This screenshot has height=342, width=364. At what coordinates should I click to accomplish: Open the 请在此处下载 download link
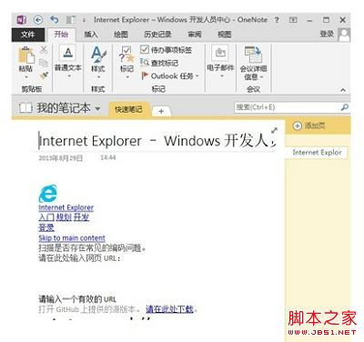[169, 309]
